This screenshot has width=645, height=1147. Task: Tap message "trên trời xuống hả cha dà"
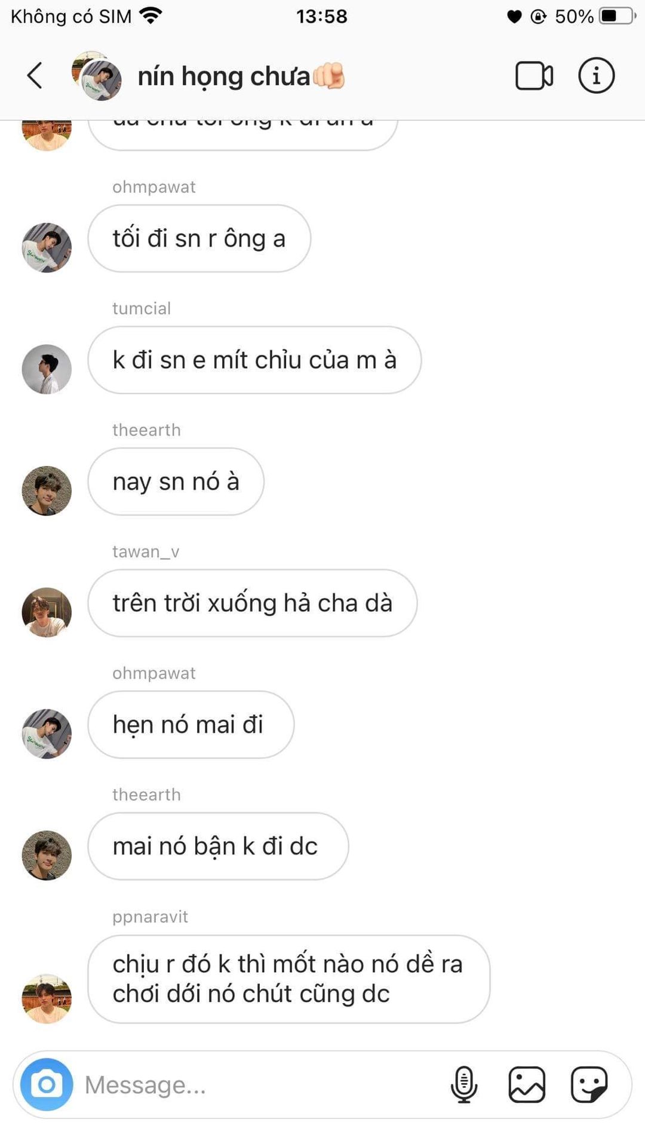pyautogui.click(x=252, y=603)
